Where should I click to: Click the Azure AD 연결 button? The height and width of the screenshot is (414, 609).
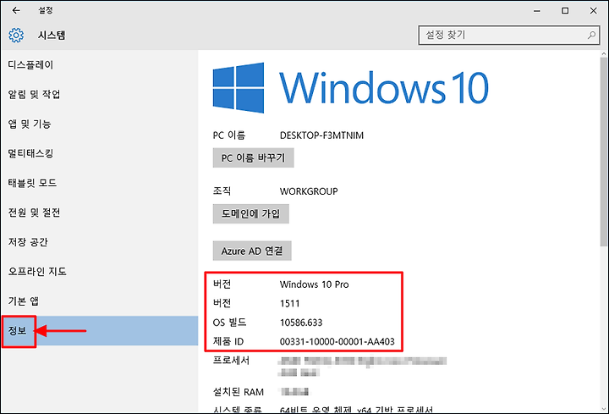click(252, 251)
